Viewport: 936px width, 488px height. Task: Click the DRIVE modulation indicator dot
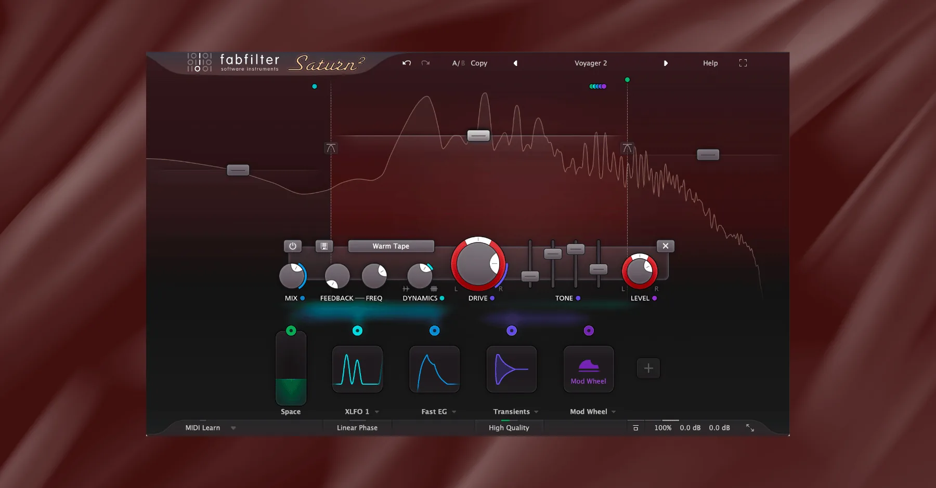pyautogui.click(x=492, y=298)
